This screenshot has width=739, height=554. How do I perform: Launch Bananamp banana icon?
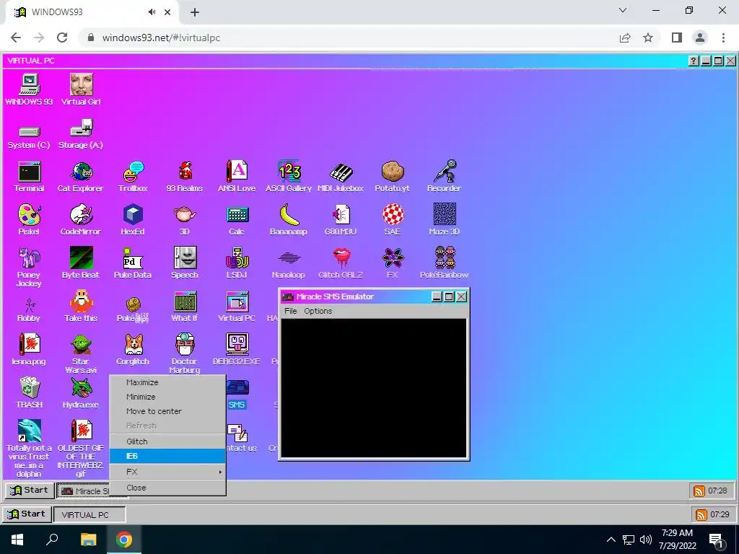click(x=289, y=220)
